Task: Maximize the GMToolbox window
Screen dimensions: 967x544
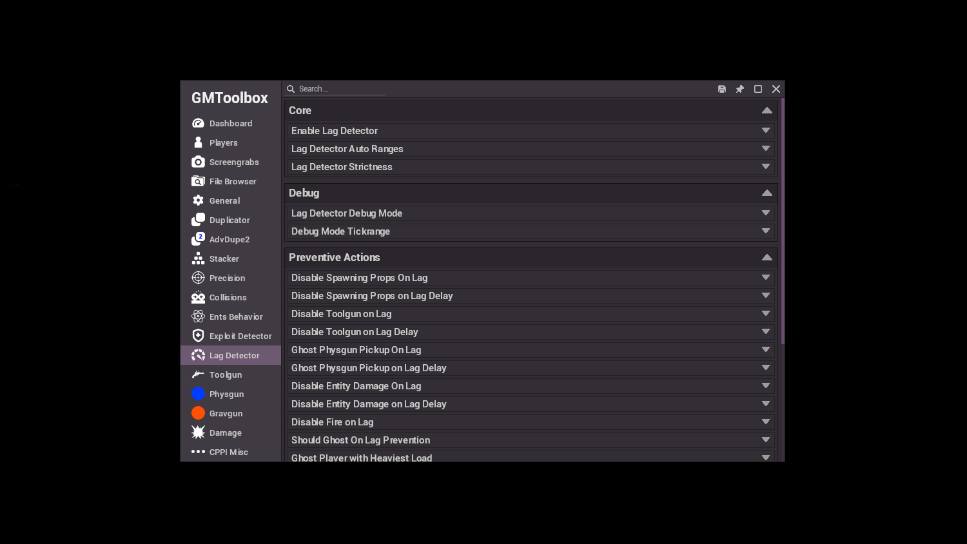Action: pyautogui.click(x=758, y=89)
